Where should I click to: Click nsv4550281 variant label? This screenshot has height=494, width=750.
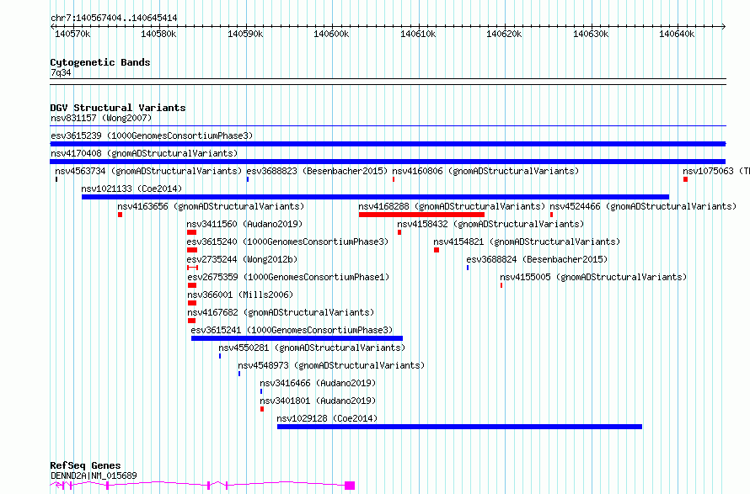[x=312, y=348]
